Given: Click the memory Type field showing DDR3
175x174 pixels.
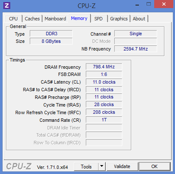Looking at the screenshot, I should pos(51,34).
